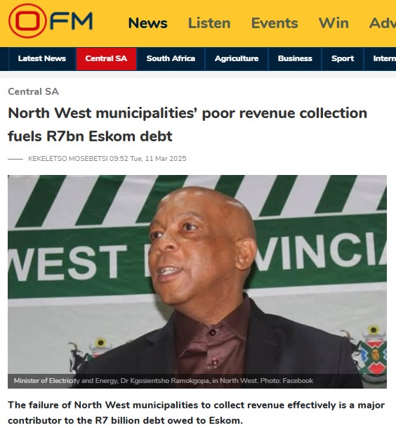Click the bold article intro paragraph
This screenshot has width=396, height=435.
[196, 413]
